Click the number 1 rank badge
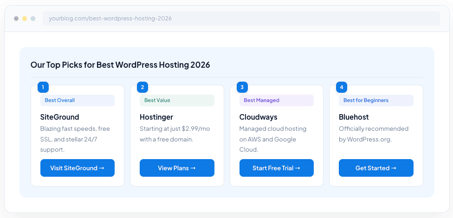Screen dimensions: 453x218 (x=43, y=87)
